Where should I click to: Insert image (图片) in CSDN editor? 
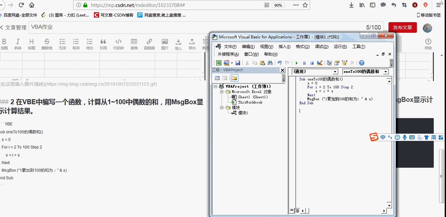pyautogui.click(x=165, y=44)
